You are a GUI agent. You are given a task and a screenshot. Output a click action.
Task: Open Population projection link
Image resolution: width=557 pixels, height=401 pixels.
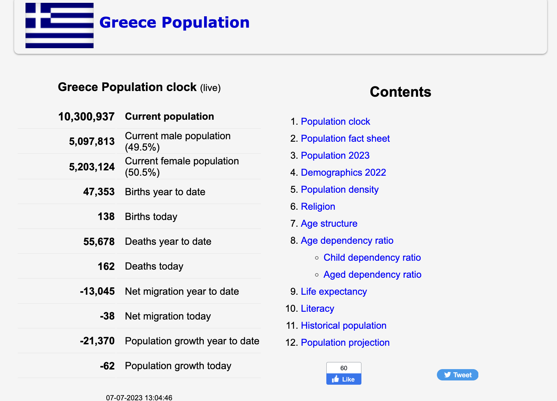(x=345, y=343)
